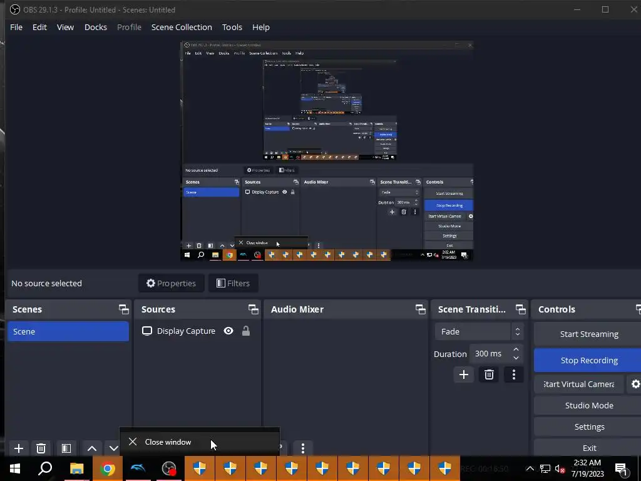Open the Docks menu
This screenshot has height=481, width=641.
point(96,27)
